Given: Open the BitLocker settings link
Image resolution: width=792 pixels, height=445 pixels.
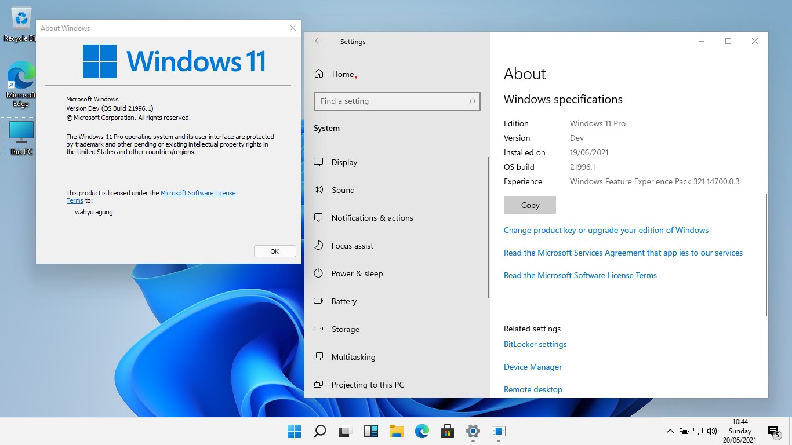Looking at the screenshot, I should click(x=535, y=344).
